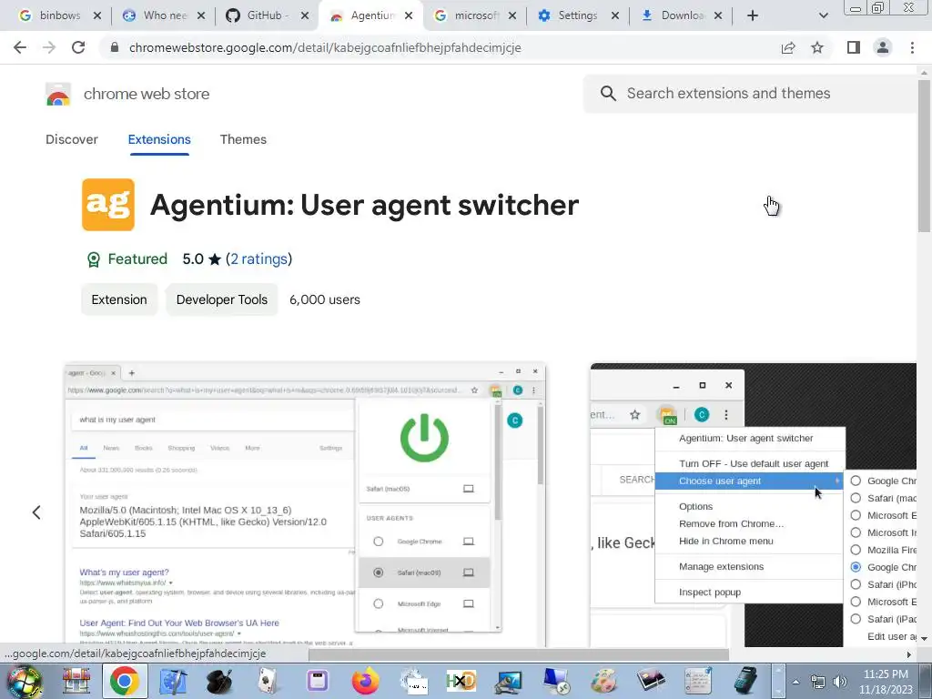Open the Chrome side panel
Image resolution: width=932 pixels, height=699 pixels.
coord(854,47)
